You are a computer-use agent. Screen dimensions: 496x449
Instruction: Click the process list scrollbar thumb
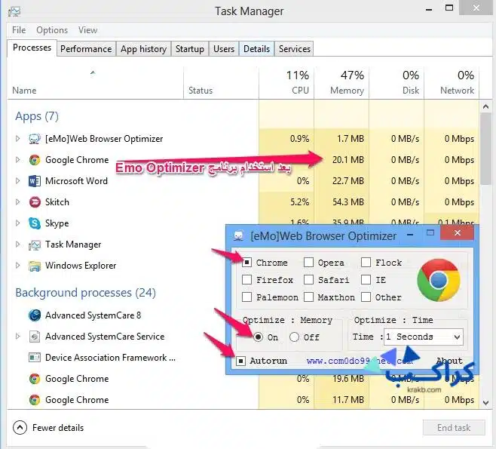[x=486, y=149]
